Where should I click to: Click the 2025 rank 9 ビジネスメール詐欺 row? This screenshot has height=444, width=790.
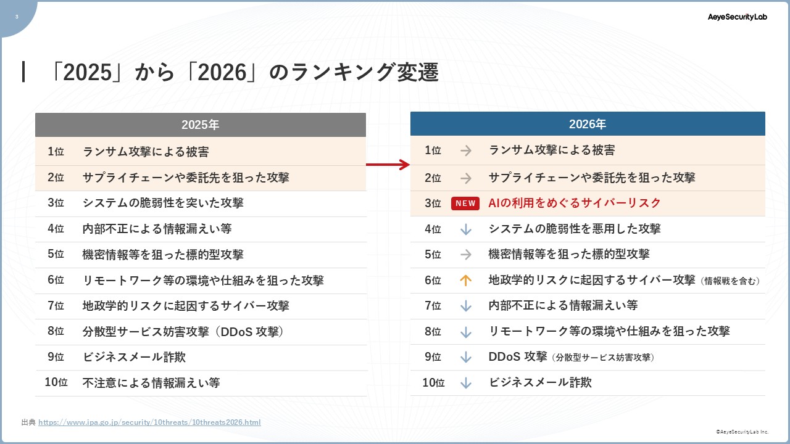point(201,357)
